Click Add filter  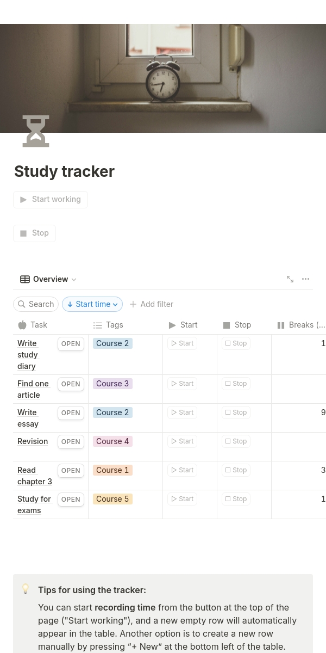pos(152,304)
